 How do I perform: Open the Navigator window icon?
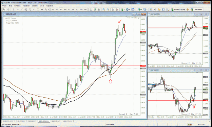point(159,9)
